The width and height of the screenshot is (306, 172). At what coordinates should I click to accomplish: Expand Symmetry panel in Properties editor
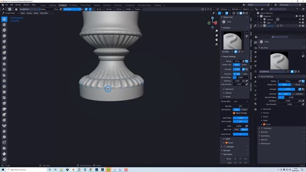click(265, 136)
